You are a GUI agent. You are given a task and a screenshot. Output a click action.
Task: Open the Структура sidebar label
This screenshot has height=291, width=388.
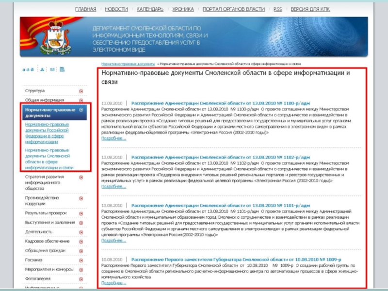click(x=35, y=91)
